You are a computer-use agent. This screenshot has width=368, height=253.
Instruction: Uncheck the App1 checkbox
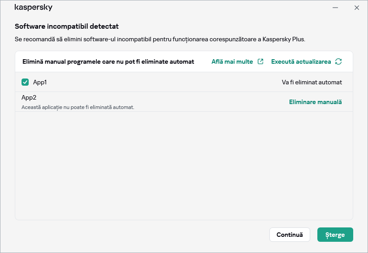[x=25, y=82]
